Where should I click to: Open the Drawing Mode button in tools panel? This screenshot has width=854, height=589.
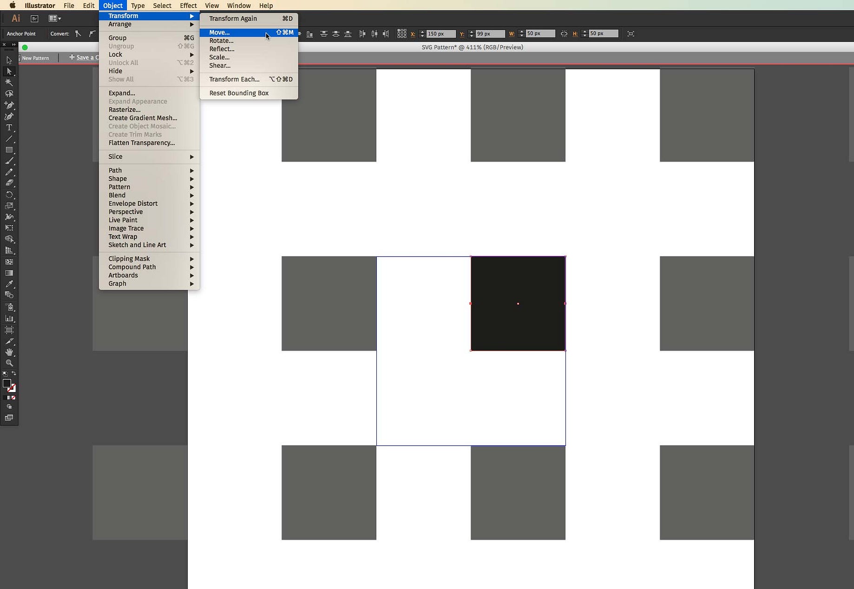point(9,406)
